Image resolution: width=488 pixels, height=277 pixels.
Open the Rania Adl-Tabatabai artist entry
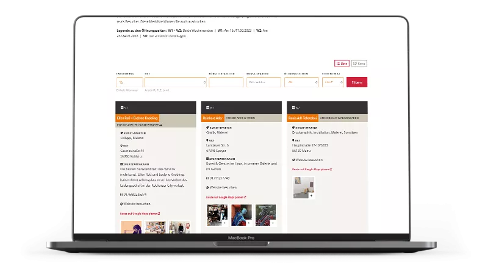pyautogui.click(x=302, y=118)
